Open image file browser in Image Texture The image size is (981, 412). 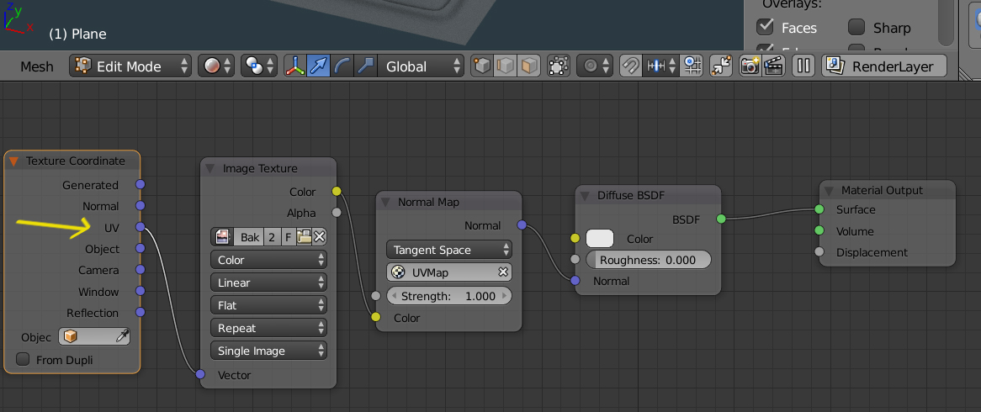(x=304, y=238)
